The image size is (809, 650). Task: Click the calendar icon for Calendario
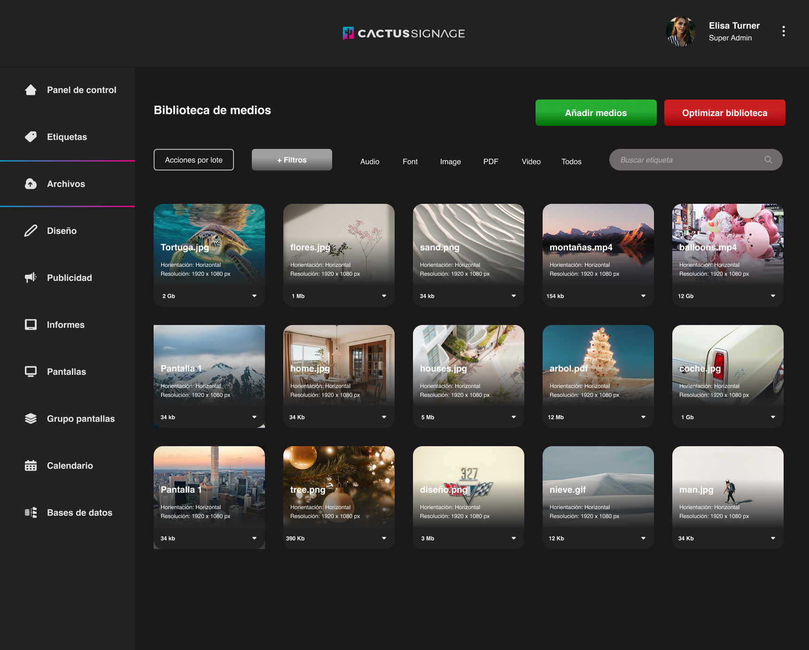pyautogui.click(x=31, y=465)
